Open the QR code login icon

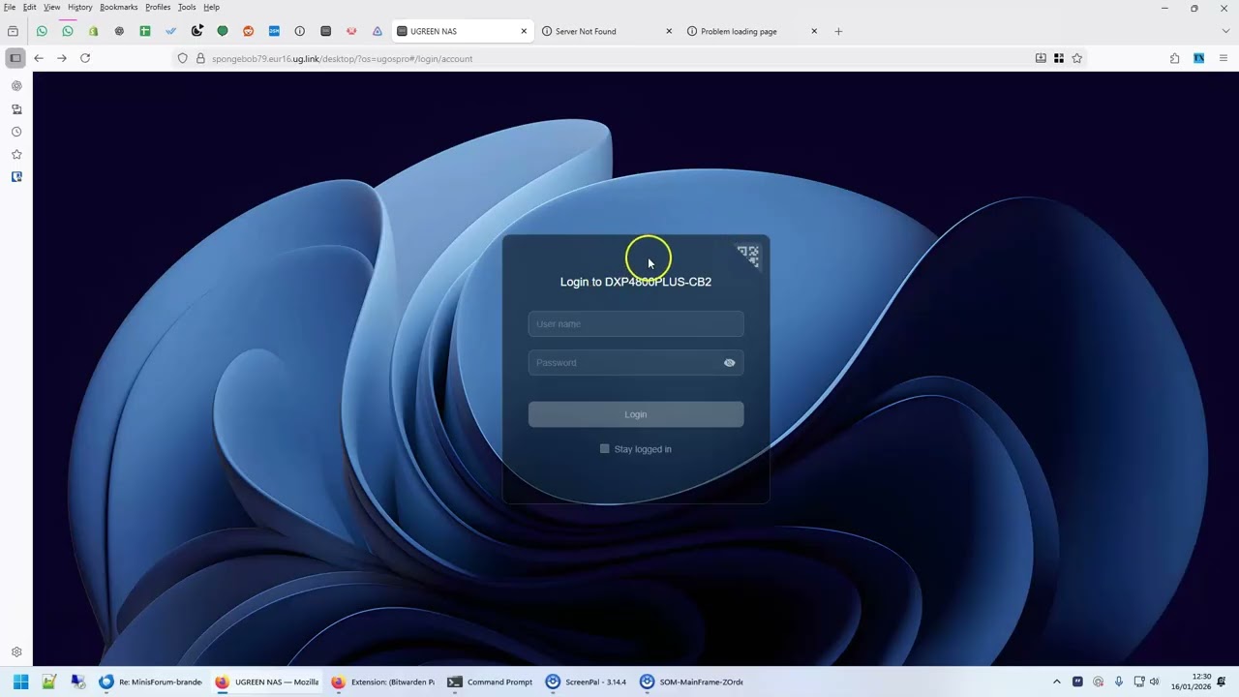(x=748, y=256)
